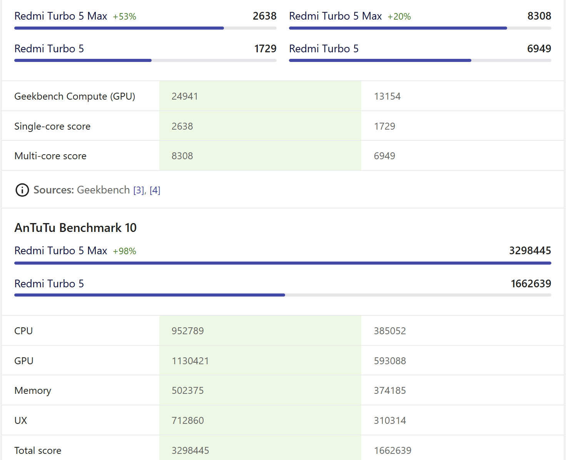Screen dimensions: 566x460
Task: Click the Redmi Turbo 5 Max AnTuTu progress bar
Action: pos(283,263)
